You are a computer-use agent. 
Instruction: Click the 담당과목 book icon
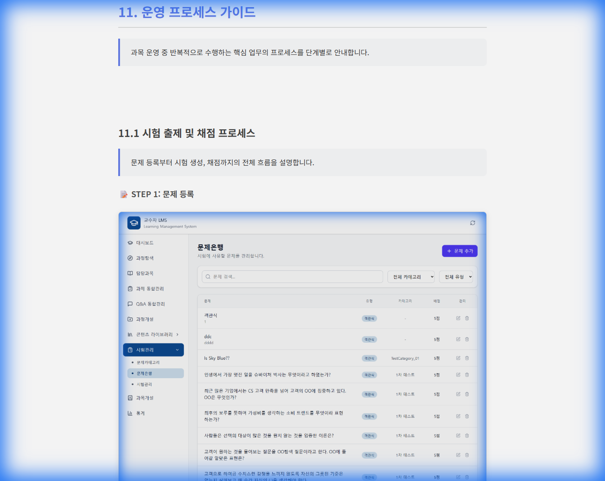129,273
